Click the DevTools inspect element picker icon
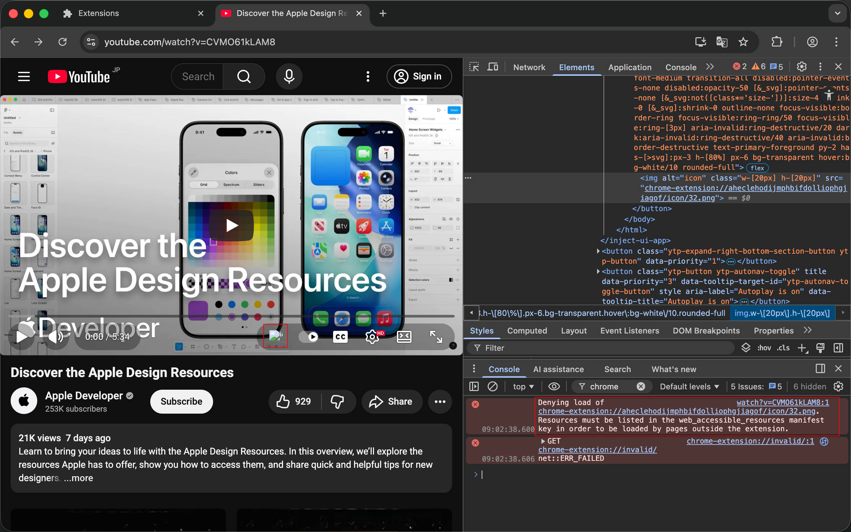The height and width of the screenshot is (532, 851). [x=474, y=67]
